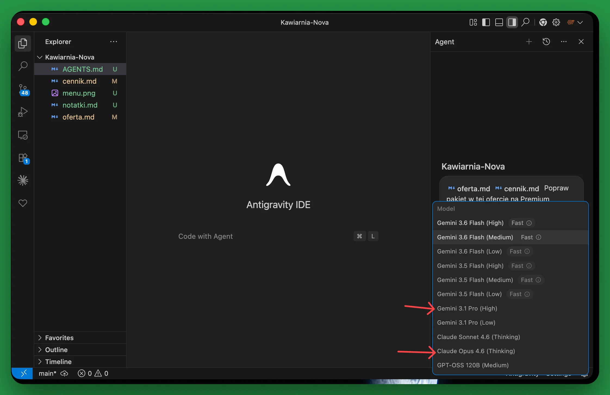Expand the Favorites section
Viewport: 610px width, 395px height.
pos(80,338)
